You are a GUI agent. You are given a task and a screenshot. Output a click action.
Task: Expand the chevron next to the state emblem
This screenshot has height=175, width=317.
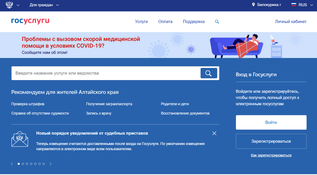point(18,5)
